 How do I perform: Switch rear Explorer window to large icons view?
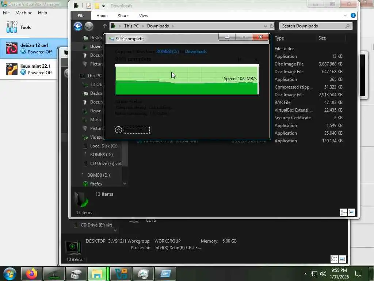tap(342, 259)
